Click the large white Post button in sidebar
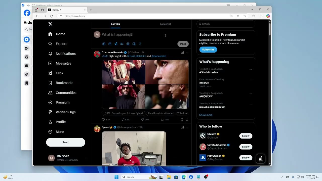The width and height of the screenshot is (322, 181). (x=65, y=142)
